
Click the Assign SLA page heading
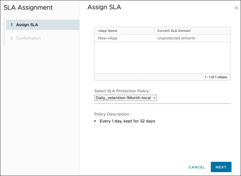(104, 7)
